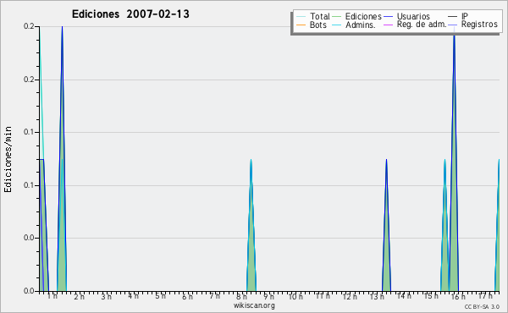This screenshot has width=508, height=313.
Task: Click the 'Admins.' legend entry
Action: click(354, 25)
